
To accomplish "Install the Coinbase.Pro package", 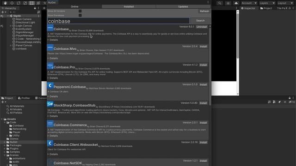I will coord(203,65).
